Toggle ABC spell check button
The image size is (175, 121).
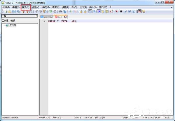coord(139,11)
